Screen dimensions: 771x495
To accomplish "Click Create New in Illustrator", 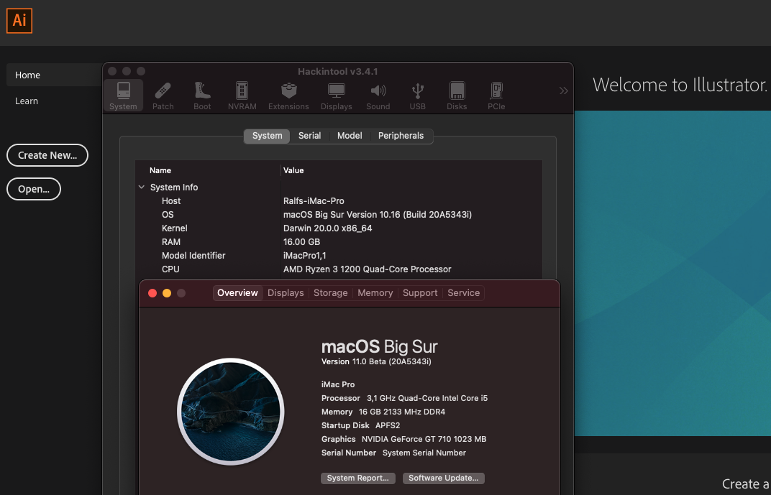I will click(47, 155).
